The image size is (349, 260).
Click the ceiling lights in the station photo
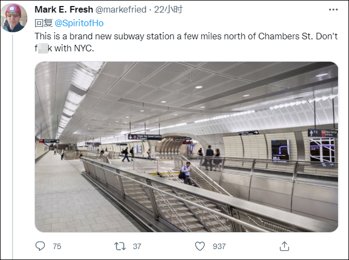(77, 96)
